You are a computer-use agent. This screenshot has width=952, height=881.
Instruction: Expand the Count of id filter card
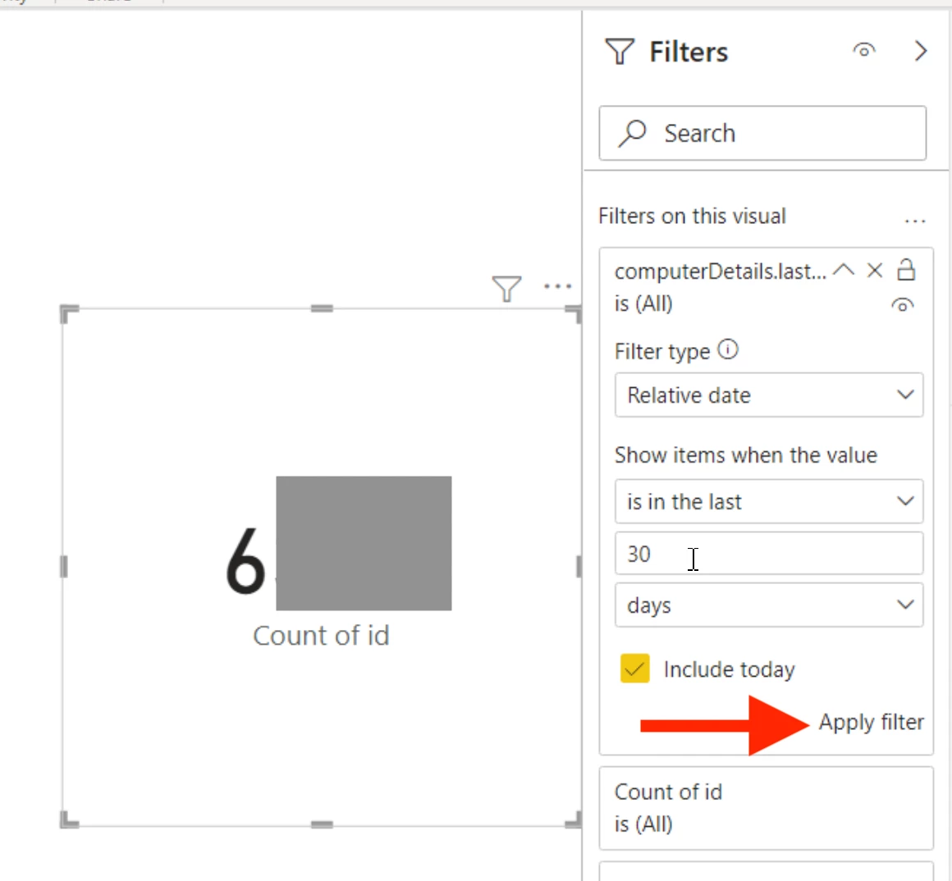pyautogui.click(x=766, y=808)
